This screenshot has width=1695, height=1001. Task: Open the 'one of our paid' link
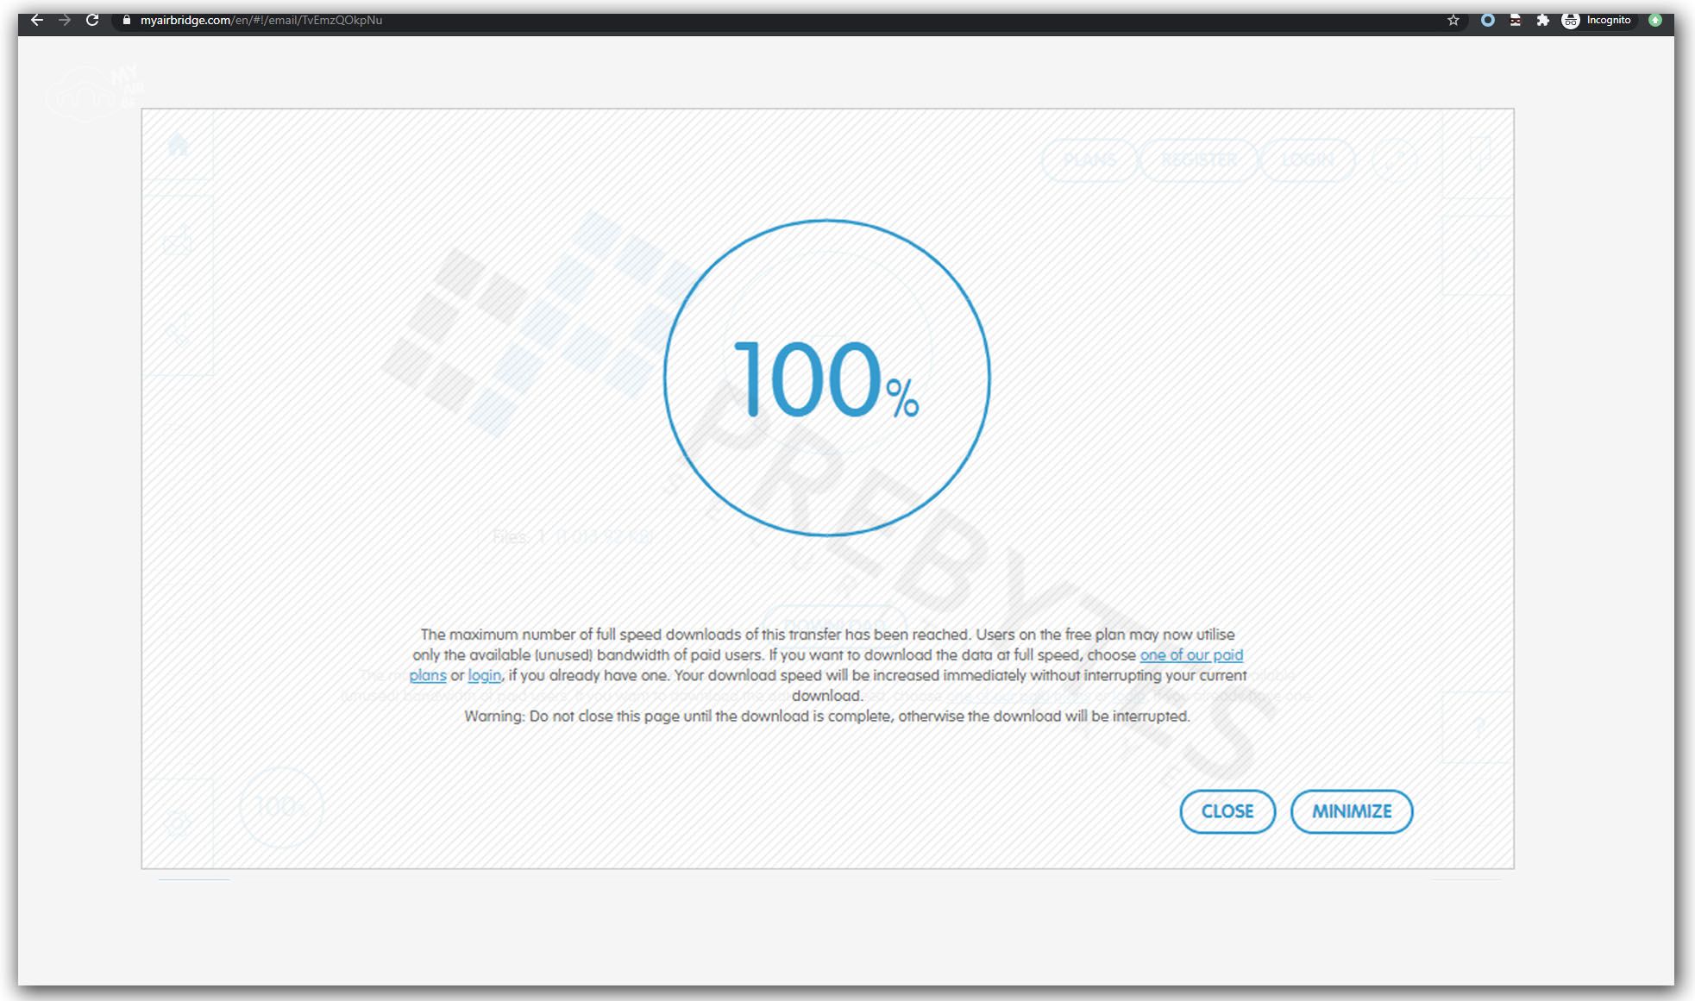[1190, 655]
